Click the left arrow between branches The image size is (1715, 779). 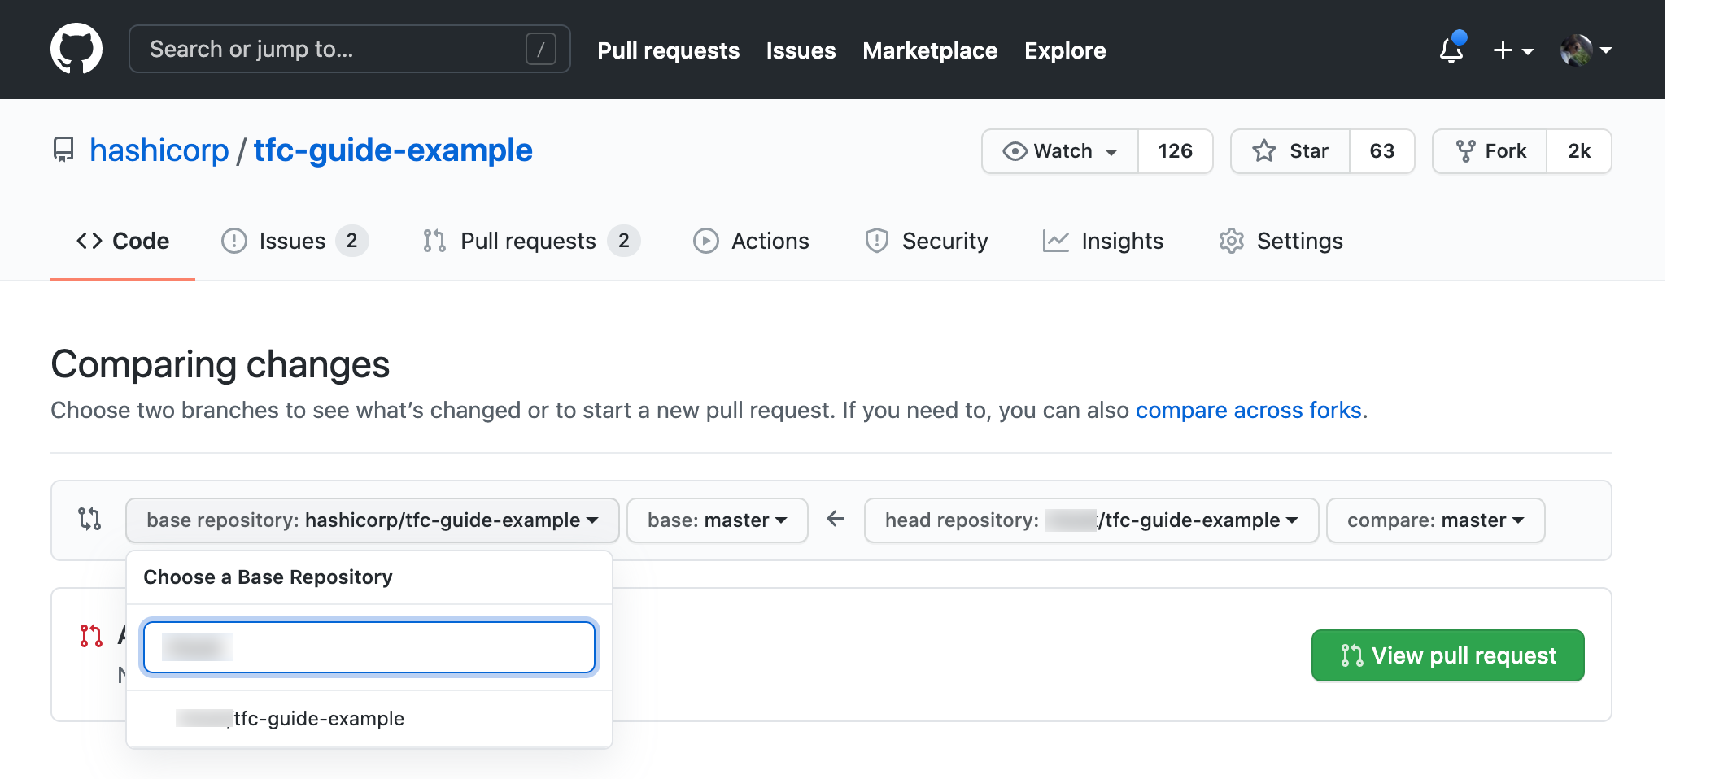tap(836, 519)
